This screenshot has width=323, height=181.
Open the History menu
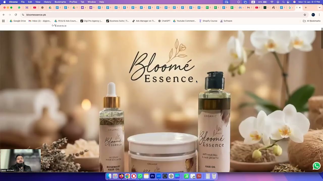click(47, 2)
